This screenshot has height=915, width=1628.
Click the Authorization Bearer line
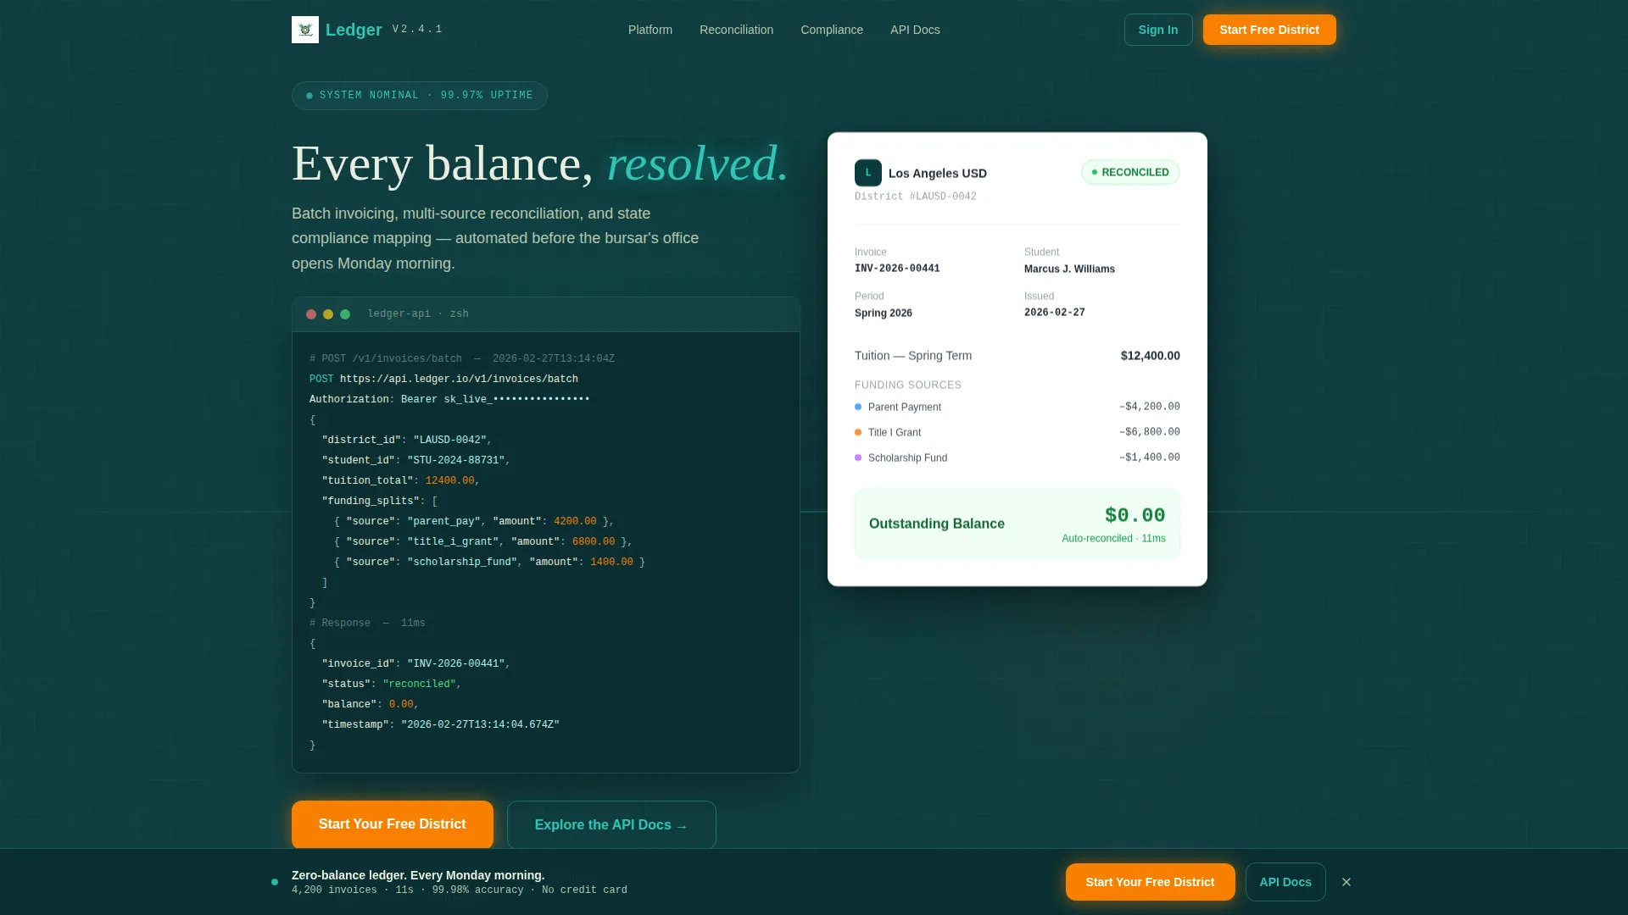pyautogui.click(x=449, y=400)
